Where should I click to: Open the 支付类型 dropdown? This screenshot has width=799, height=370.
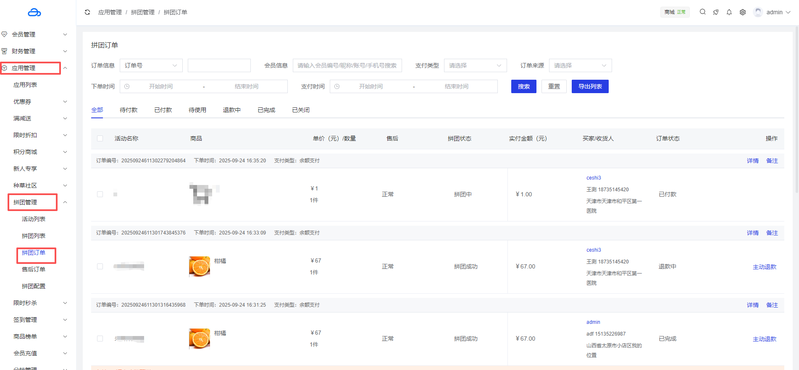(x=475, y=65)
